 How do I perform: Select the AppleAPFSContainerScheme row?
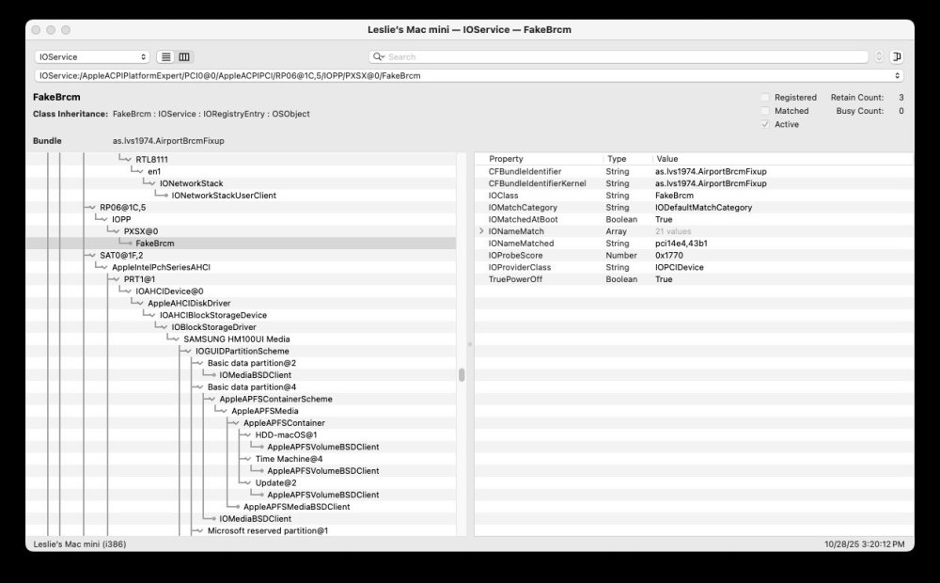[241, 399]
